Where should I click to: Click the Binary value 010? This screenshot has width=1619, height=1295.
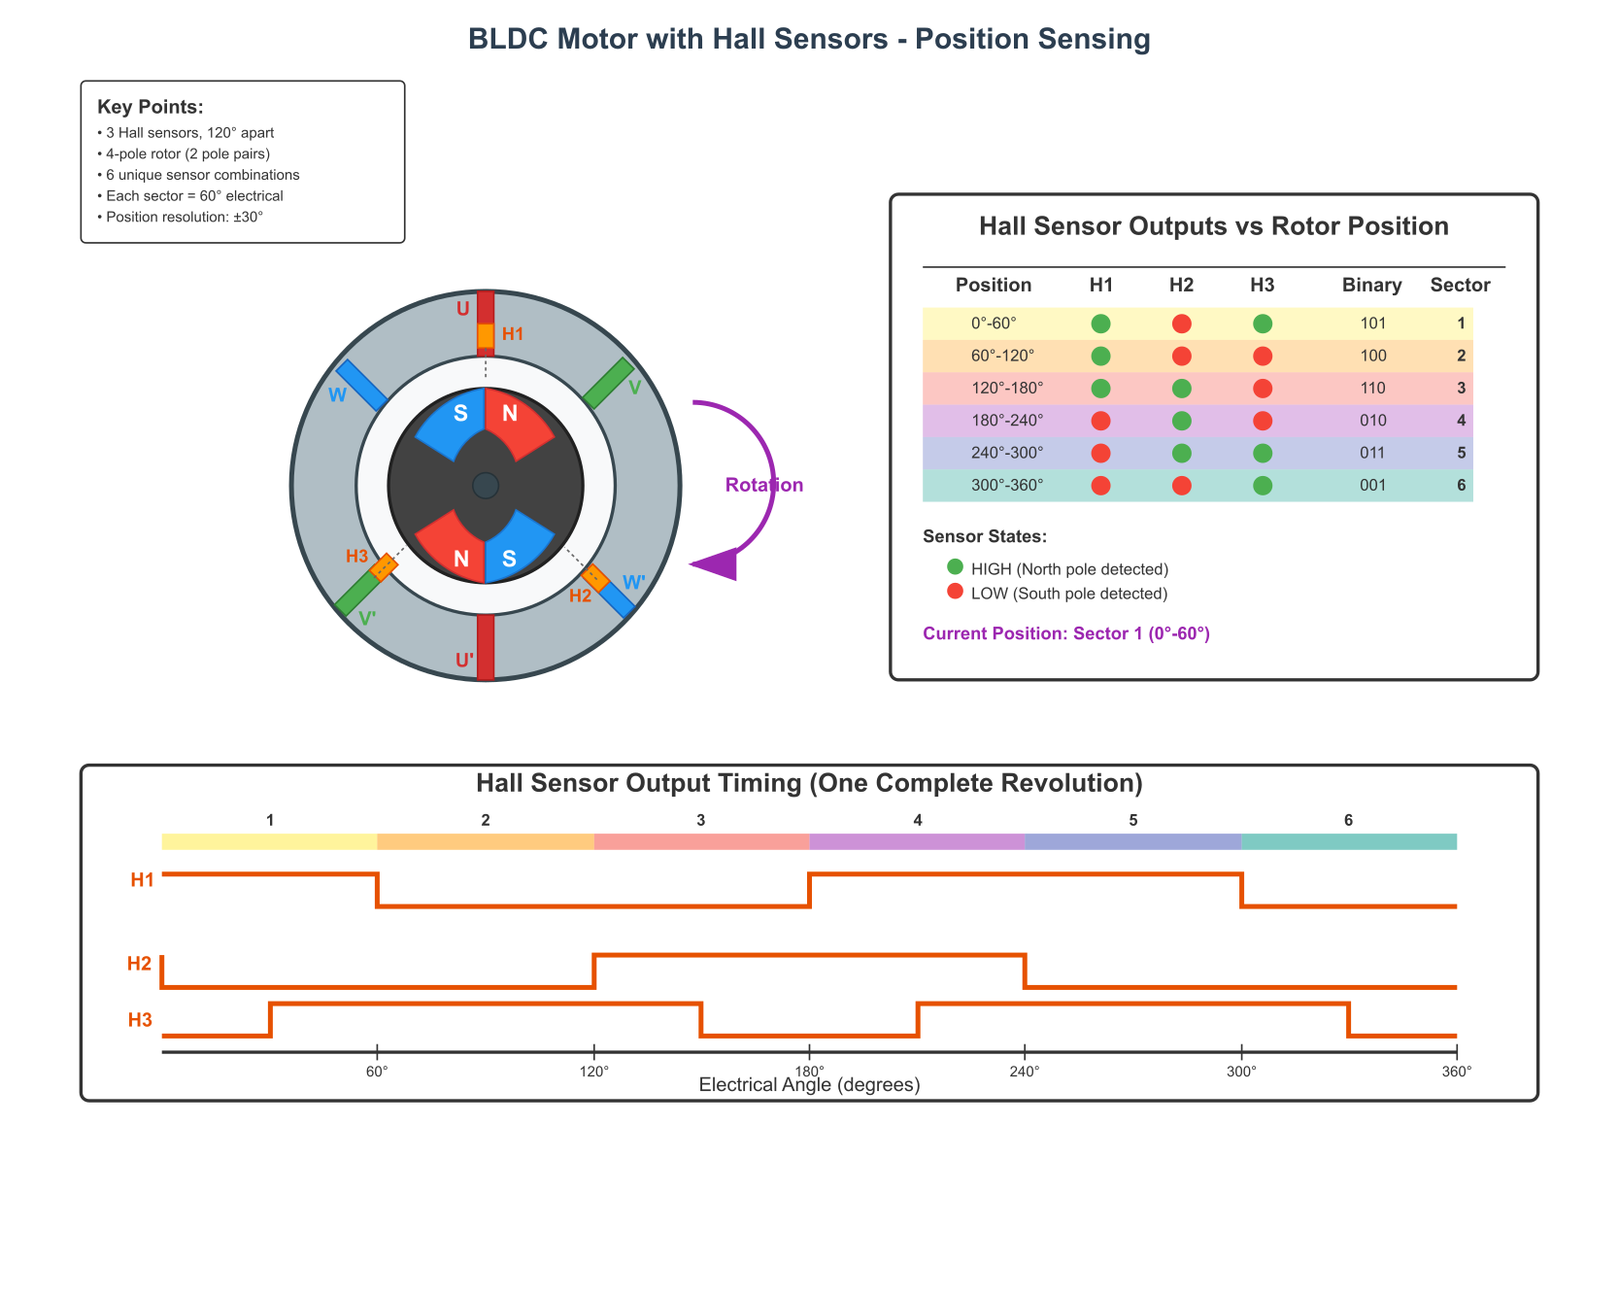coord(1373,421)
